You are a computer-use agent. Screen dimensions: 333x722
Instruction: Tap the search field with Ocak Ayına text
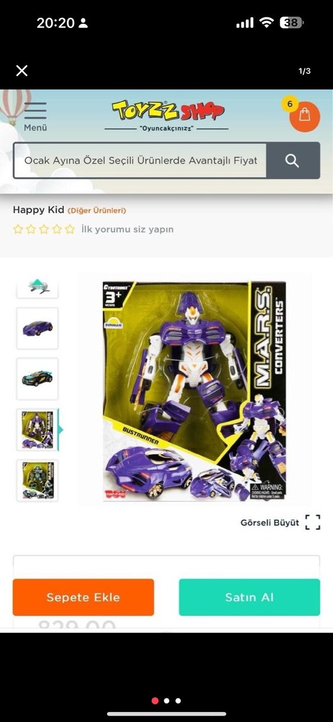140,161
